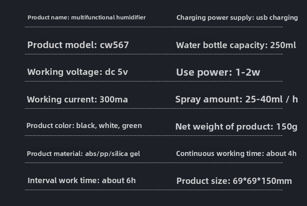Click the dotted divider below Net weight

click(229, 135)
